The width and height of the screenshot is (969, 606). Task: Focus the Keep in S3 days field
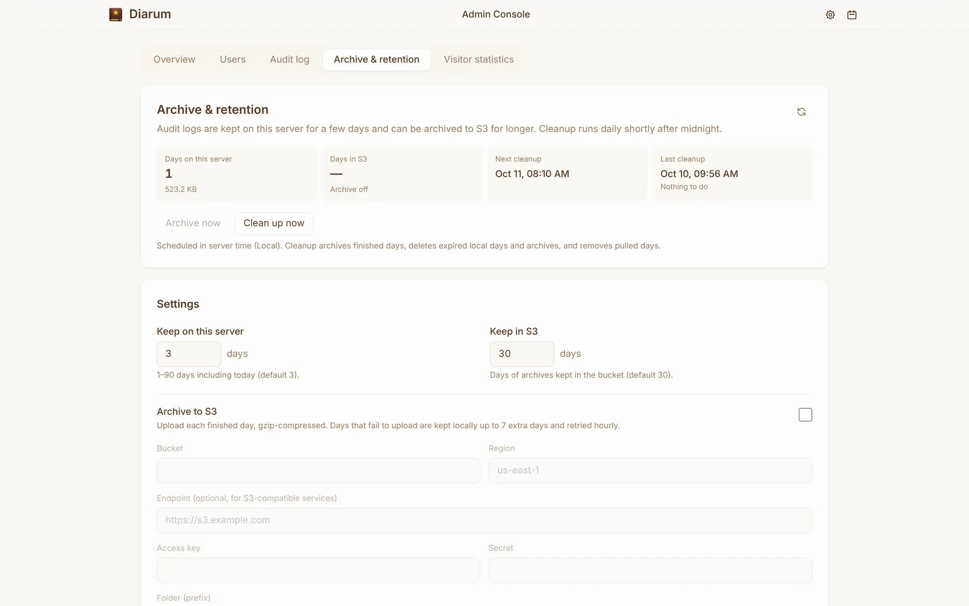pyautogui.click(x=522, y=354)
